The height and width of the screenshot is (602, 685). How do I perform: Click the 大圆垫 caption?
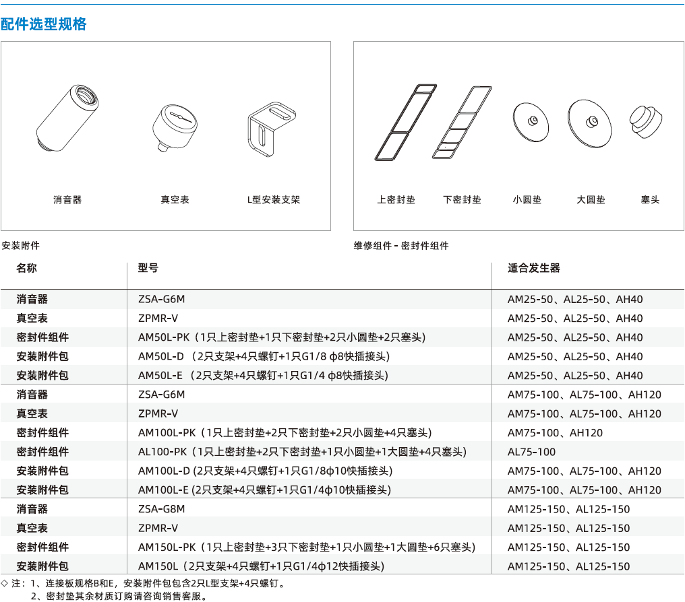[x=591, y=200]
